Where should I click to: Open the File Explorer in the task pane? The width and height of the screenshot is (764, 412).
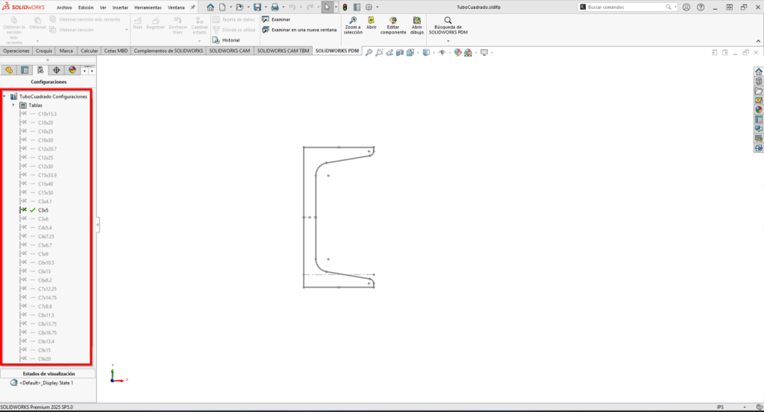pyautogui.click(x=759, y=91)
